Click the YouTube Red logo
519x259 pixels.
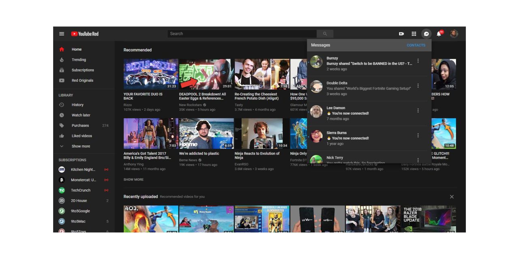tap(85, 34)
